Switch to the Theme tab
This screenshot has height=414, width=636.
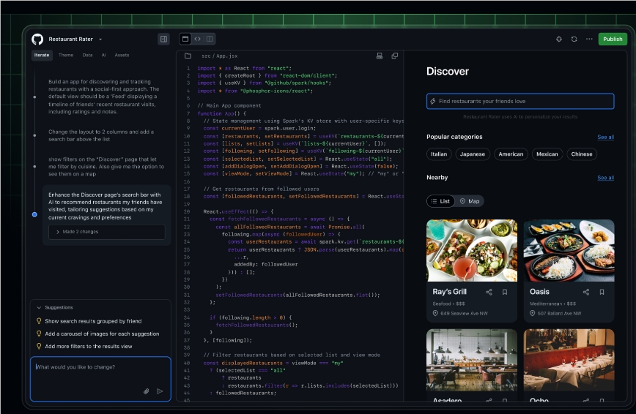(x=66, y=55)
